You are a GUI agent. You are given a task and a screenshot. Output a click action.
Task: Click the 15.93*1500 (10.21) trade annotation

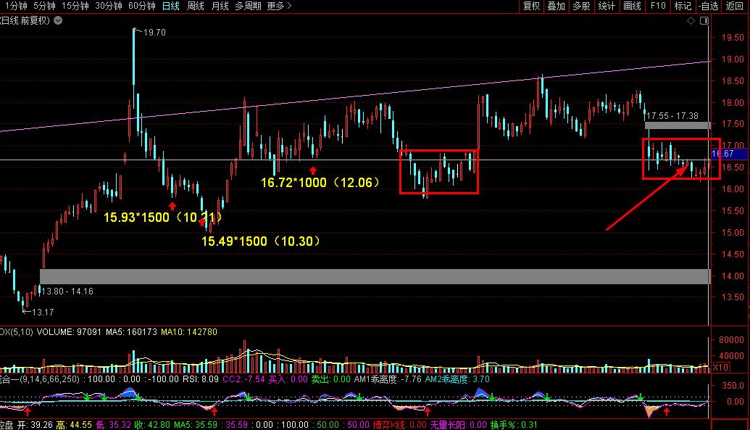[x=162, y=218]
